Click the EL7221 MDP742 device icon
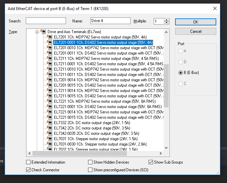 (x=50, y=101)
